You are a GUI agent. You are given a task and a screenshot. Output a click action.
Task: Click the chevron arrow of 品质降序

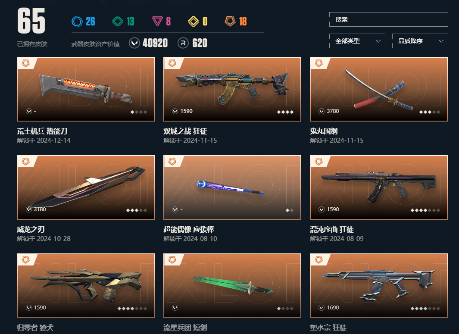pyautogui.click(x=441, y=41)
